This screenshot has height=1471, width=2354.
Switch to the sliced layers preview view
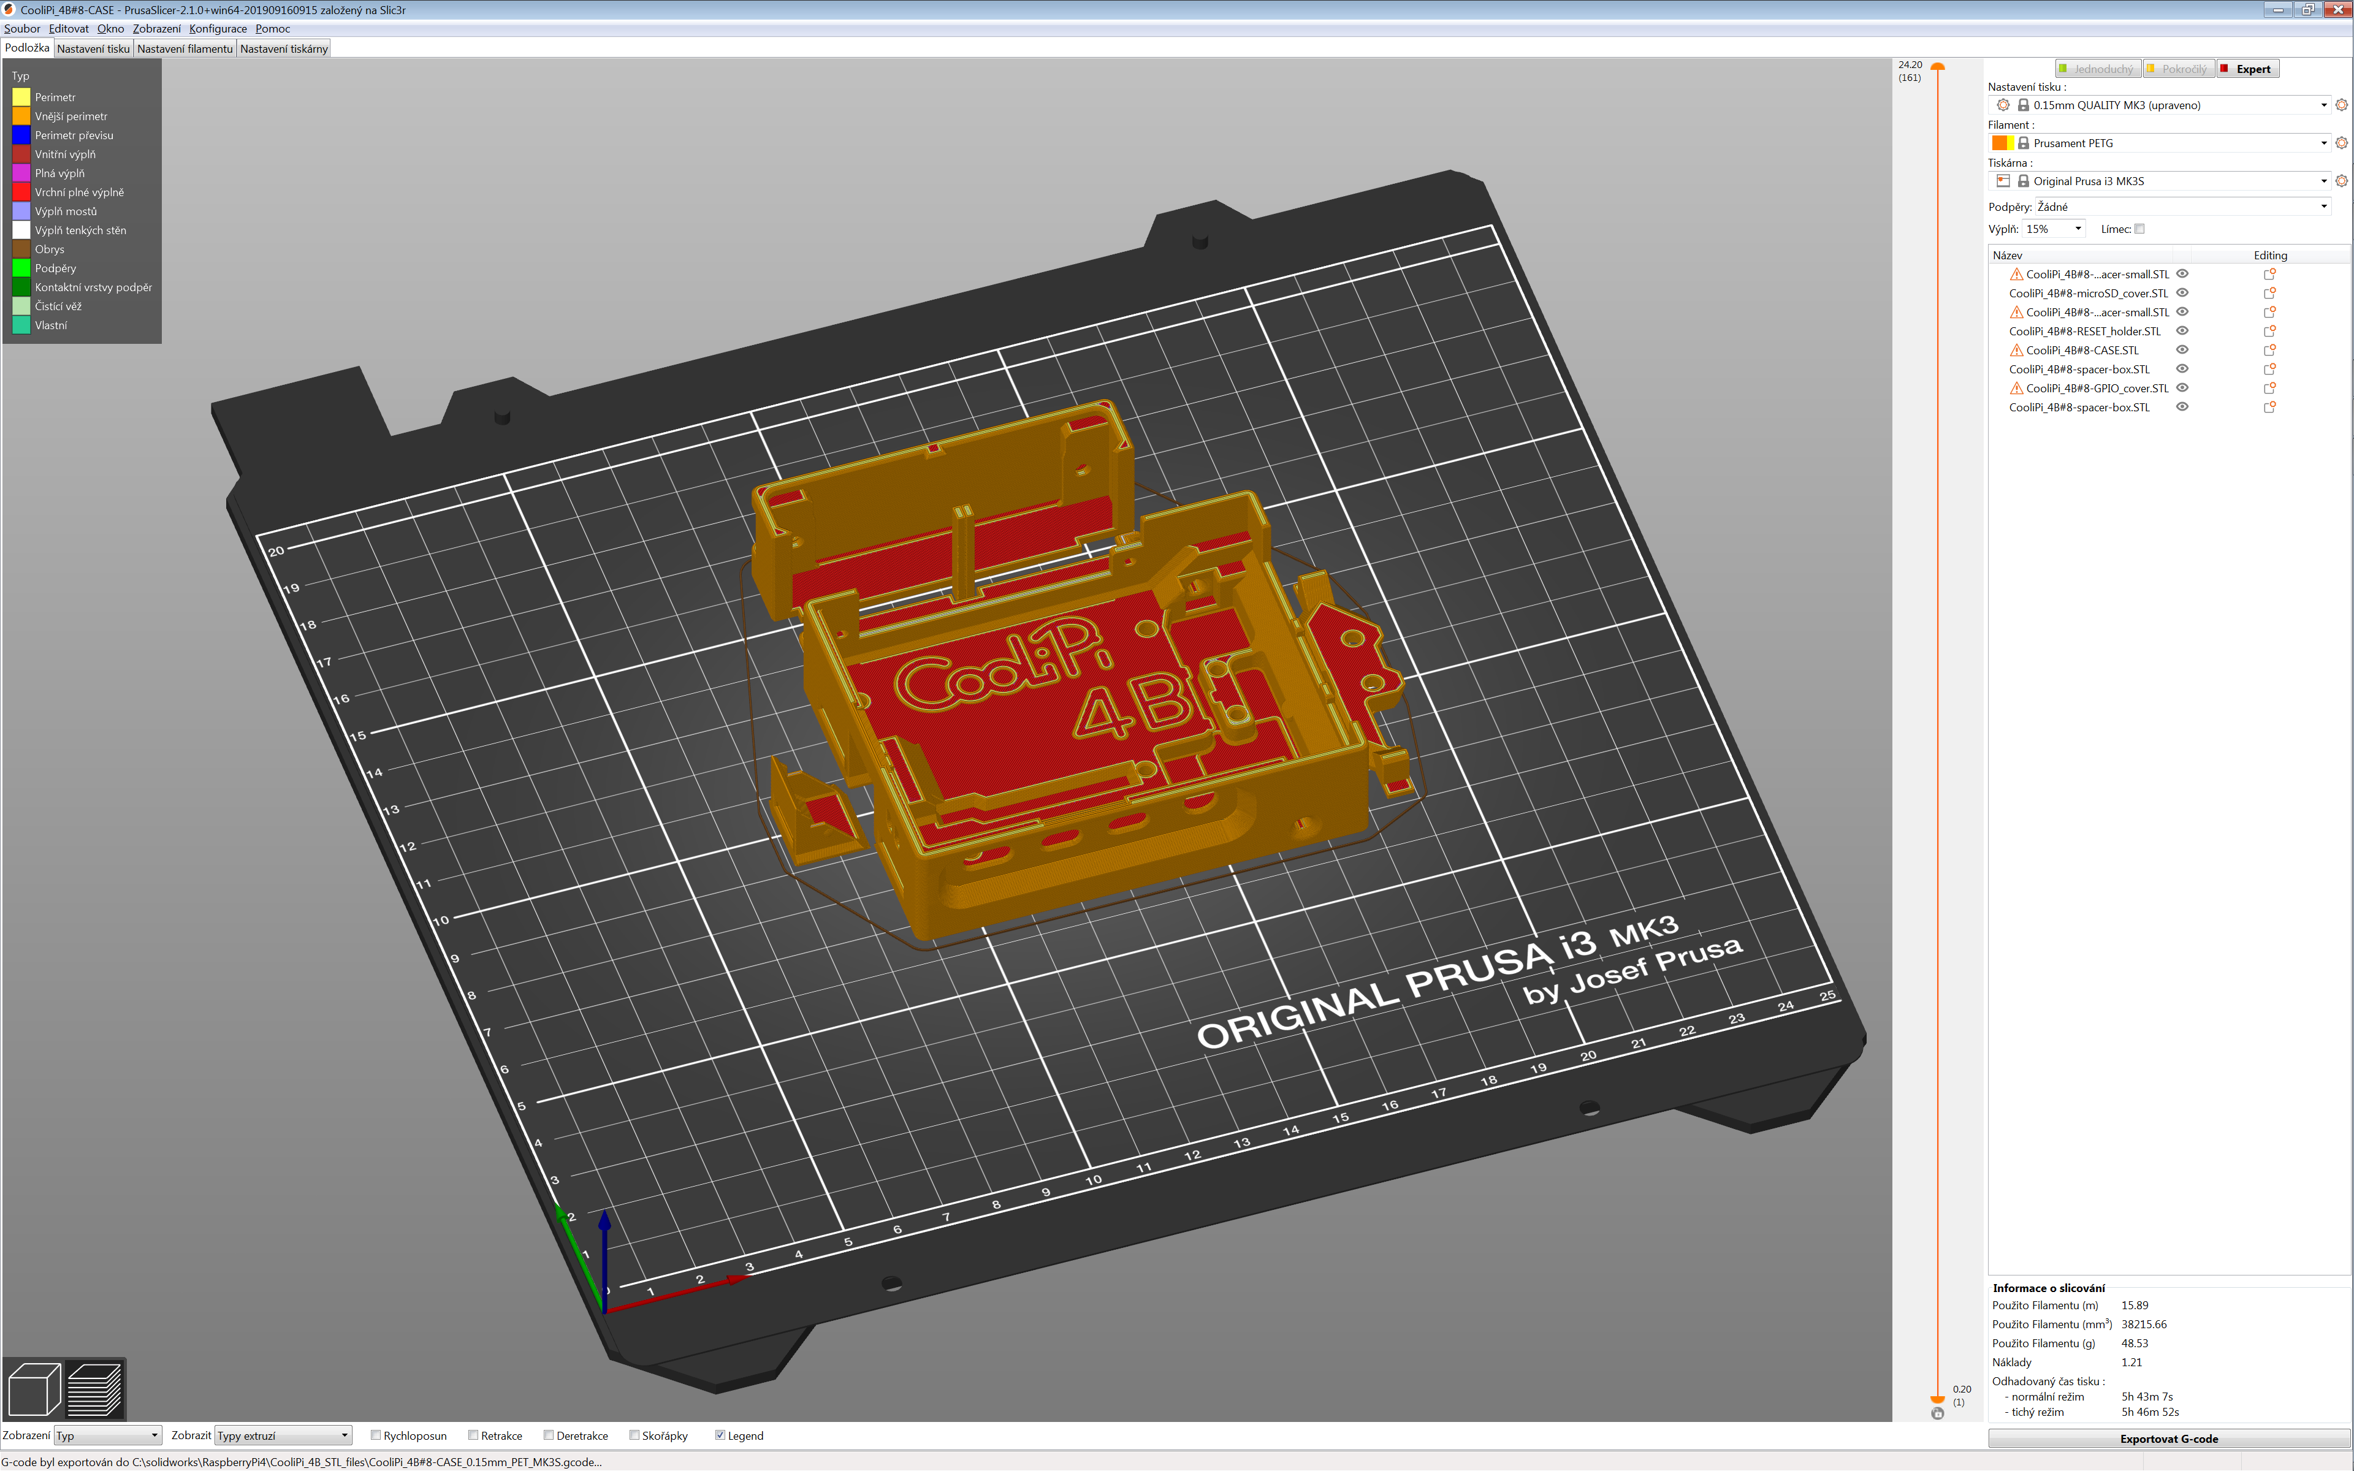tap(96, 1388)
